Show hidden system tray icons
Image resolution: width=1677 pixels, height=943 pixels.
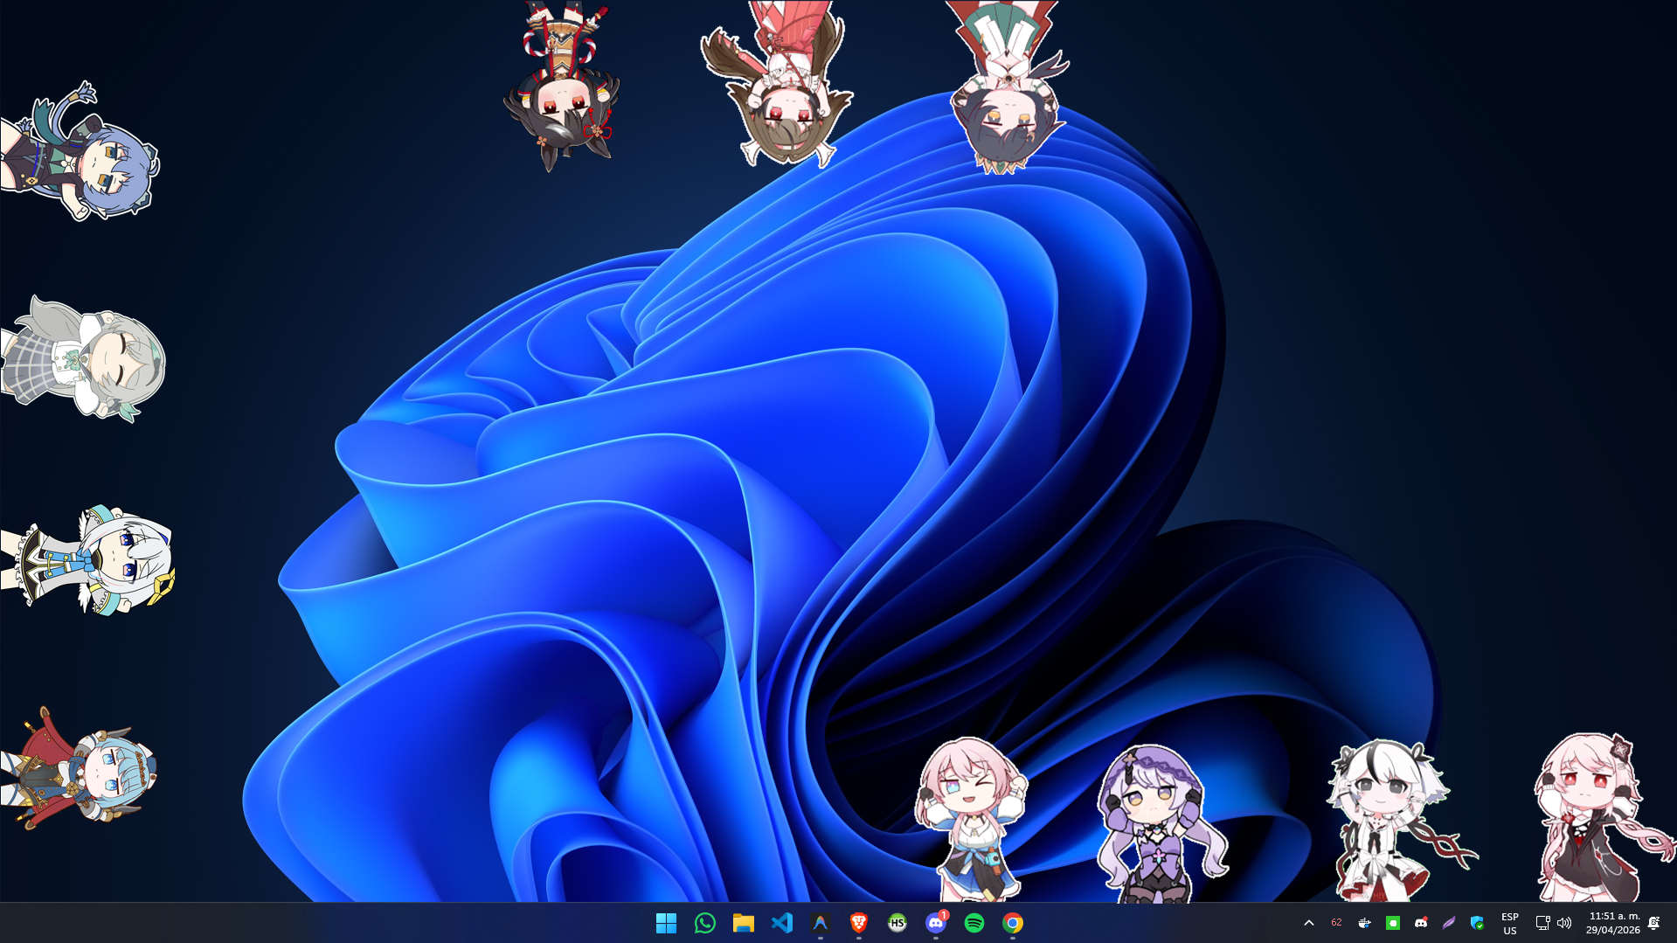1308,923
